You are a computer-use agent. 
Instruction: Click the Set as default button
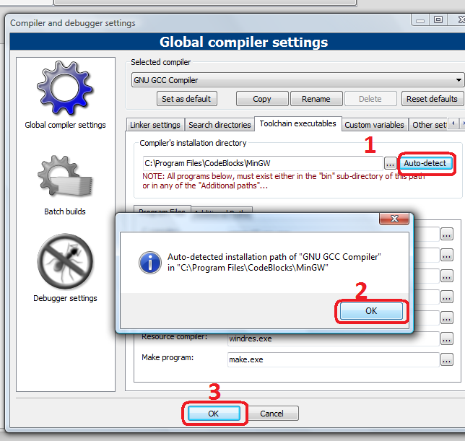pos(187,99)
